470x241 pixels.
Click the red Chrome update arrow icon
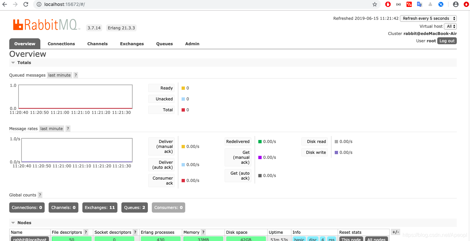(466, 4)
